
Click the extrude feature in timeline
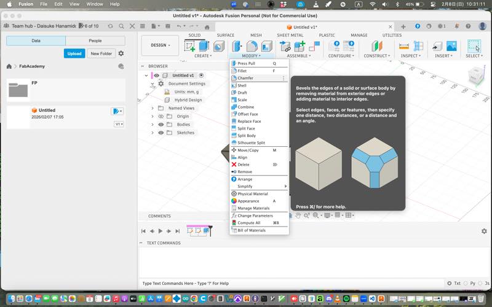coord(206,231)
